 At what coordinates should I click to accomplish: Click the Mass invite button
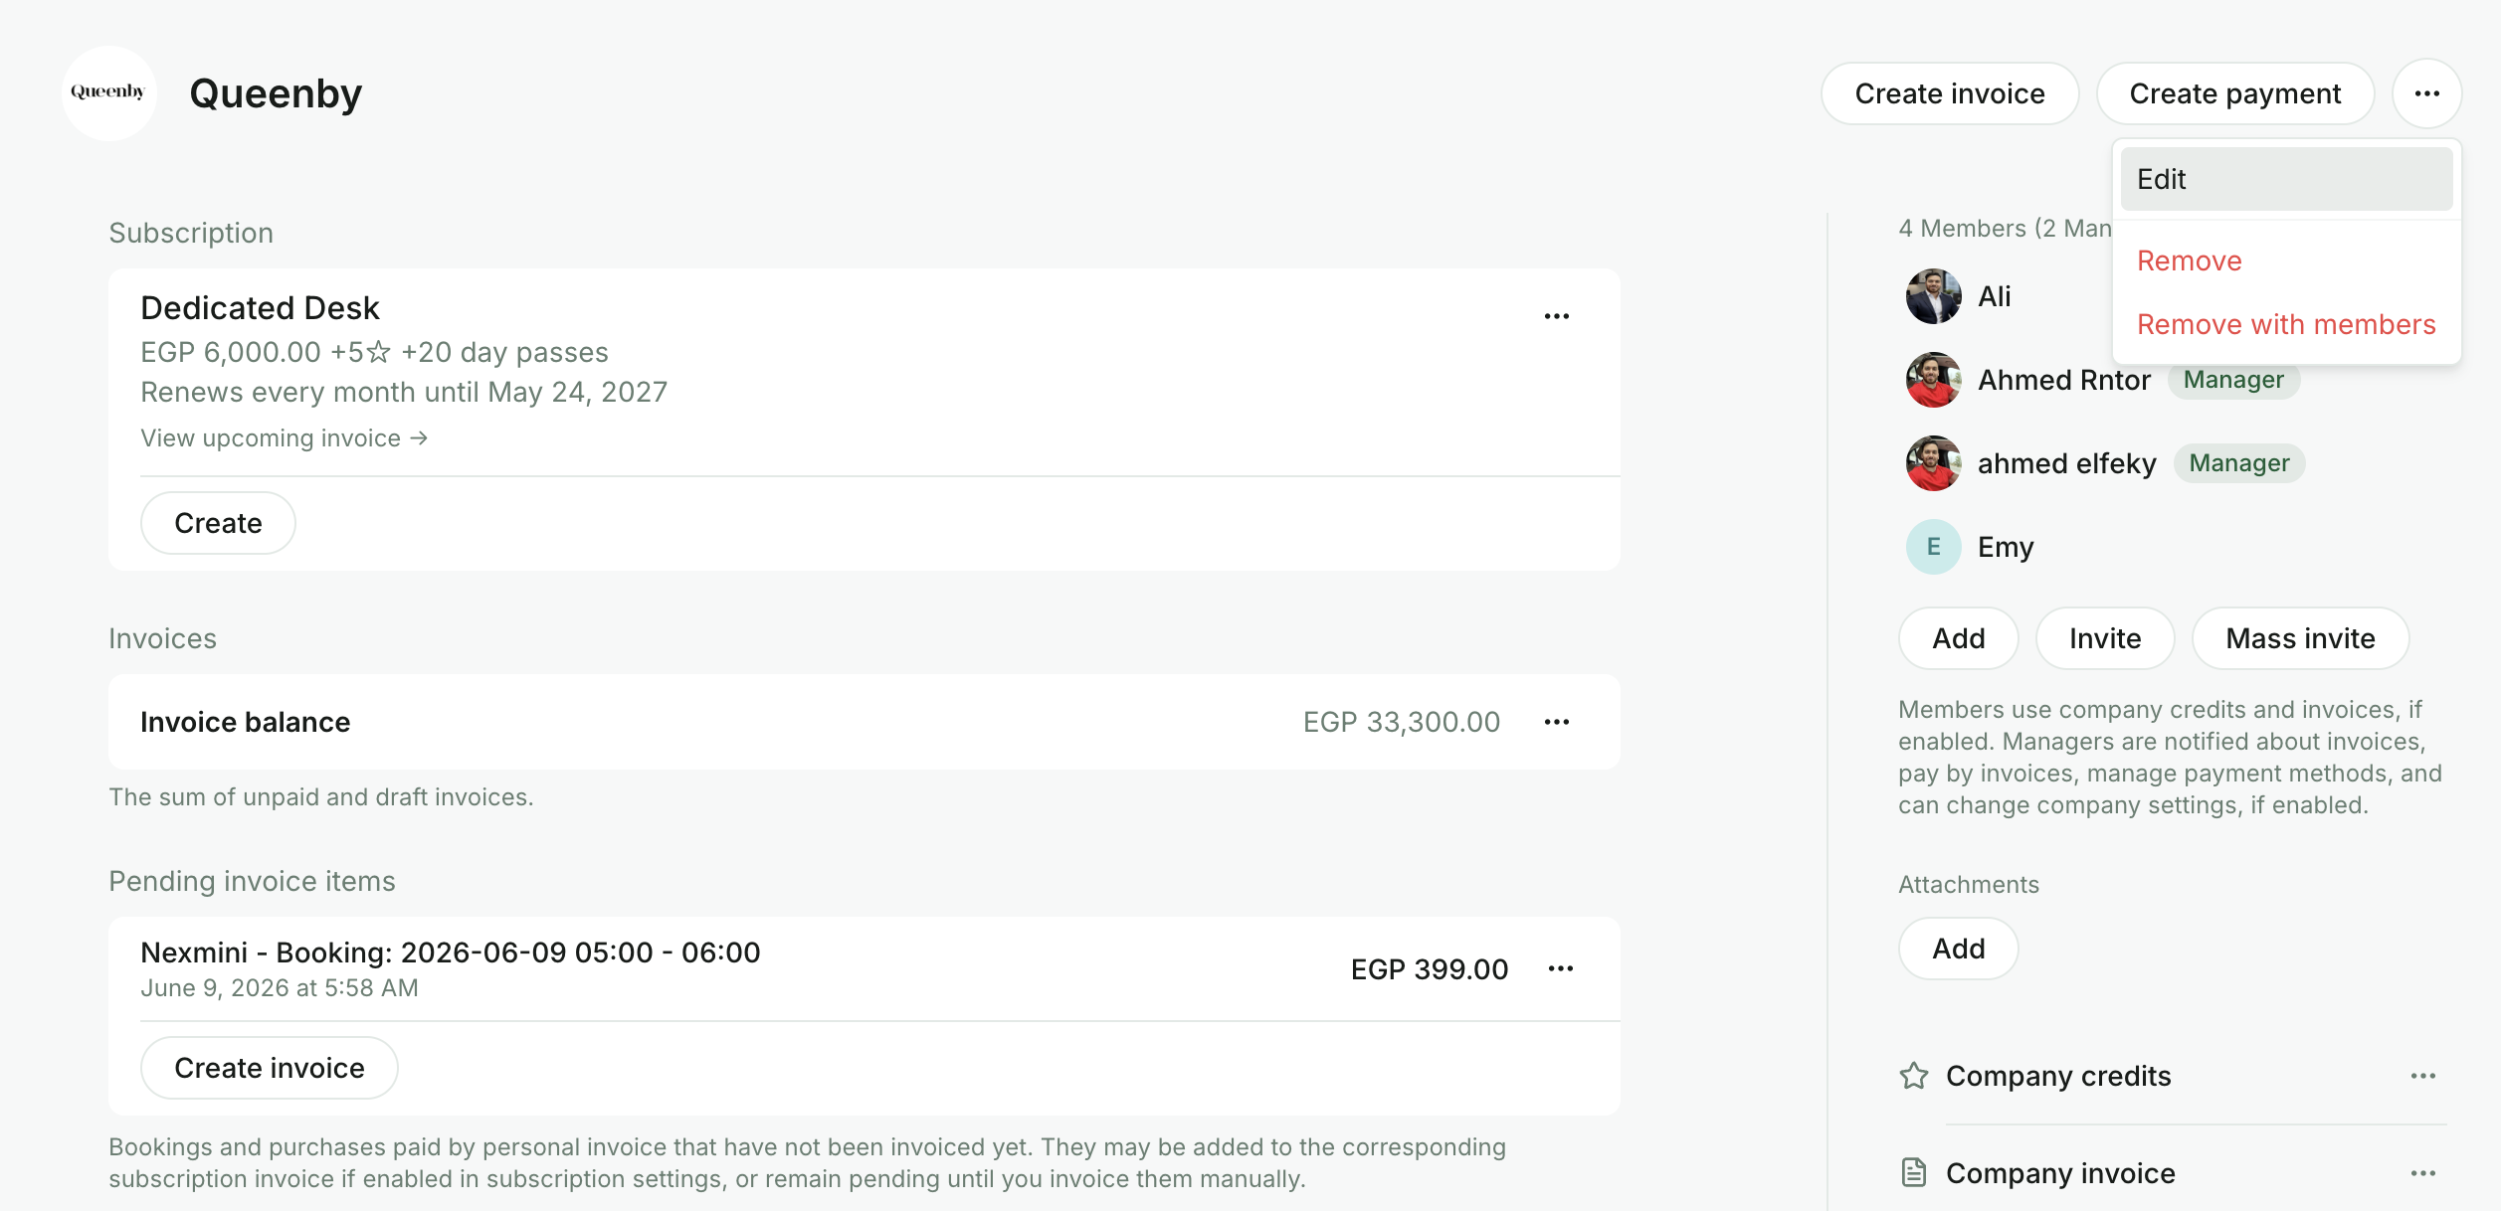[x=2300, y=638]
